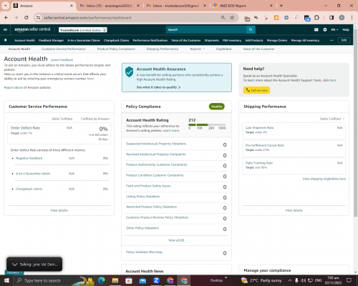Open Suspected Intellectual Property Violations link
358x286 pixels.
pyautogui.click(x=156, y=144)
